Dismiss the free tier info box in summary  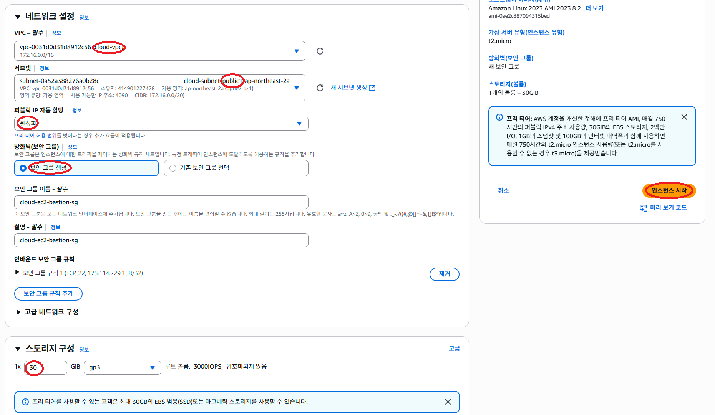684,117
